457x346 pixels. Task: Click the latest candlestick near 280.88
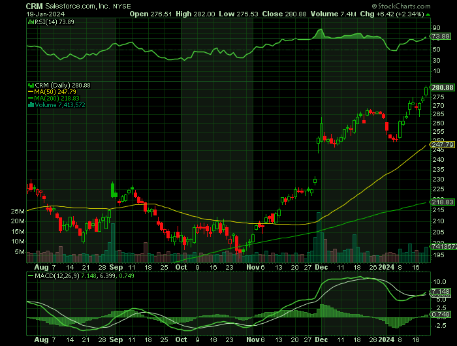(x=426, y=91)
